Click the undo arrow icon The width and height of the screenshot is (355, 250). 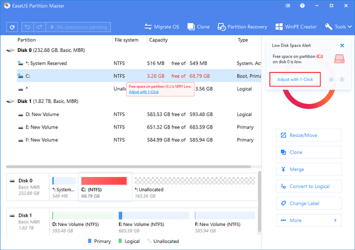pyautogui.click(x=29, y=27)
